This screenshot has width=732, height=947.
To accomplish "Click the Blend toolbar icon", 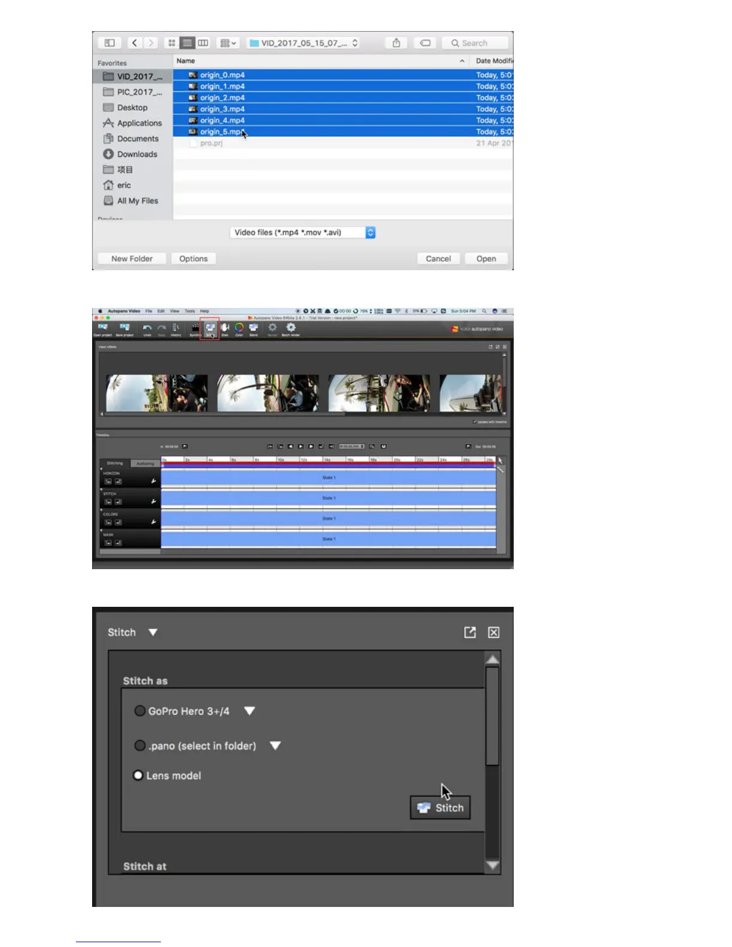I will click(254, 328).
